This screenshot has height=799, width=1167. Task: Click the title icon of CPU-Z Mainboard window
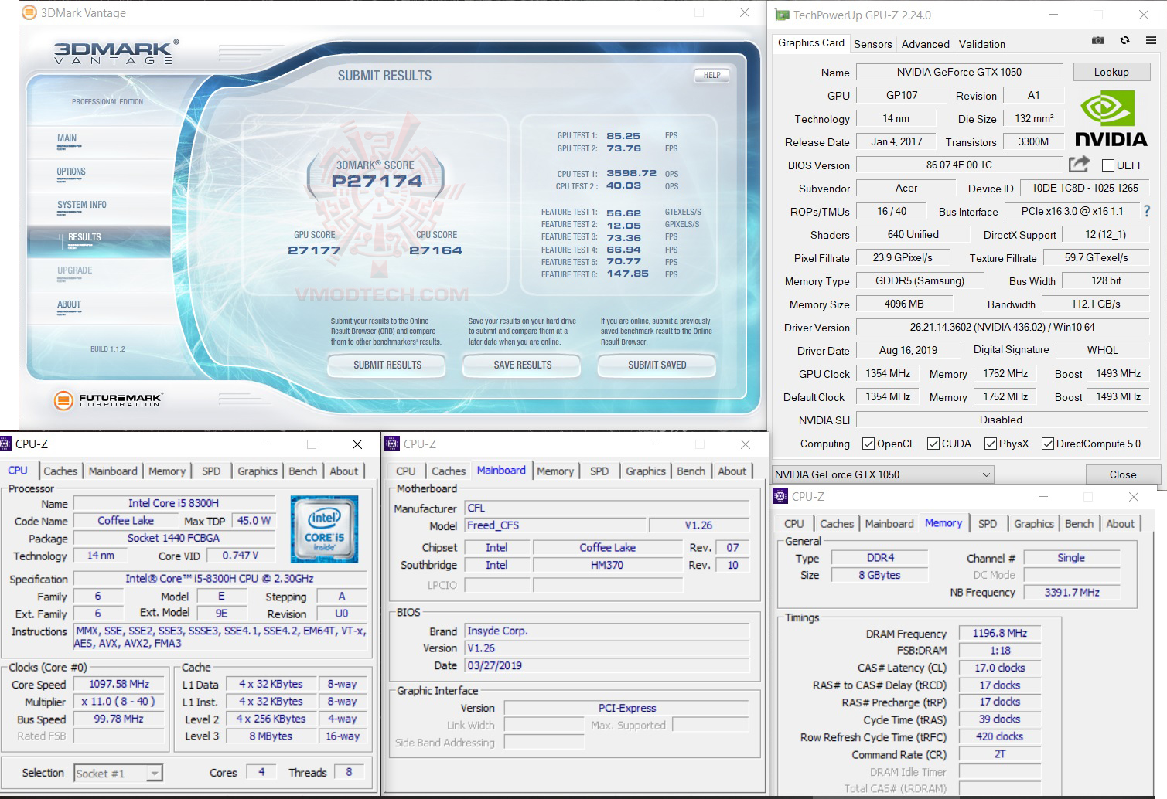pos(393,444)
